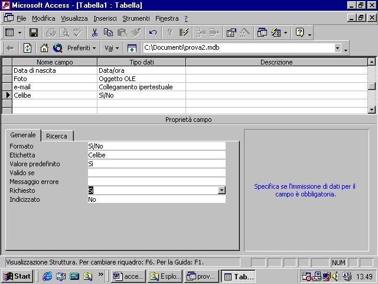The width and height of the screenshot is (378, 284).
Task: Click the address field C:\Documenti\prova2.mdb
Action: (x=239, y=48)
